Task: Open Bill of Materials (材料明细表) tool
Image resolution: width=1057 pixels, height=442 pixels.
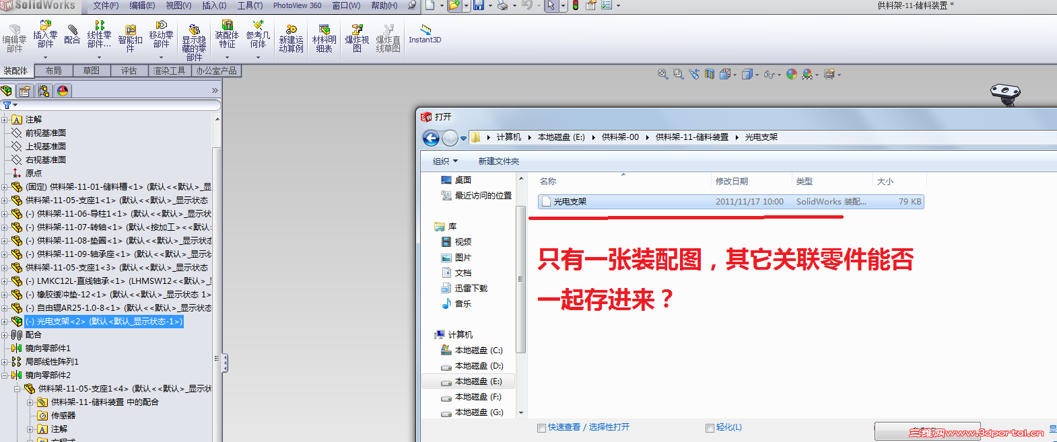Action: pyautogui.click(x=325, y=39)
